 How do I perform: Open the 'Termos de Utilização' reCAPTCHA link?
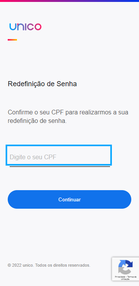click(128, 278)
